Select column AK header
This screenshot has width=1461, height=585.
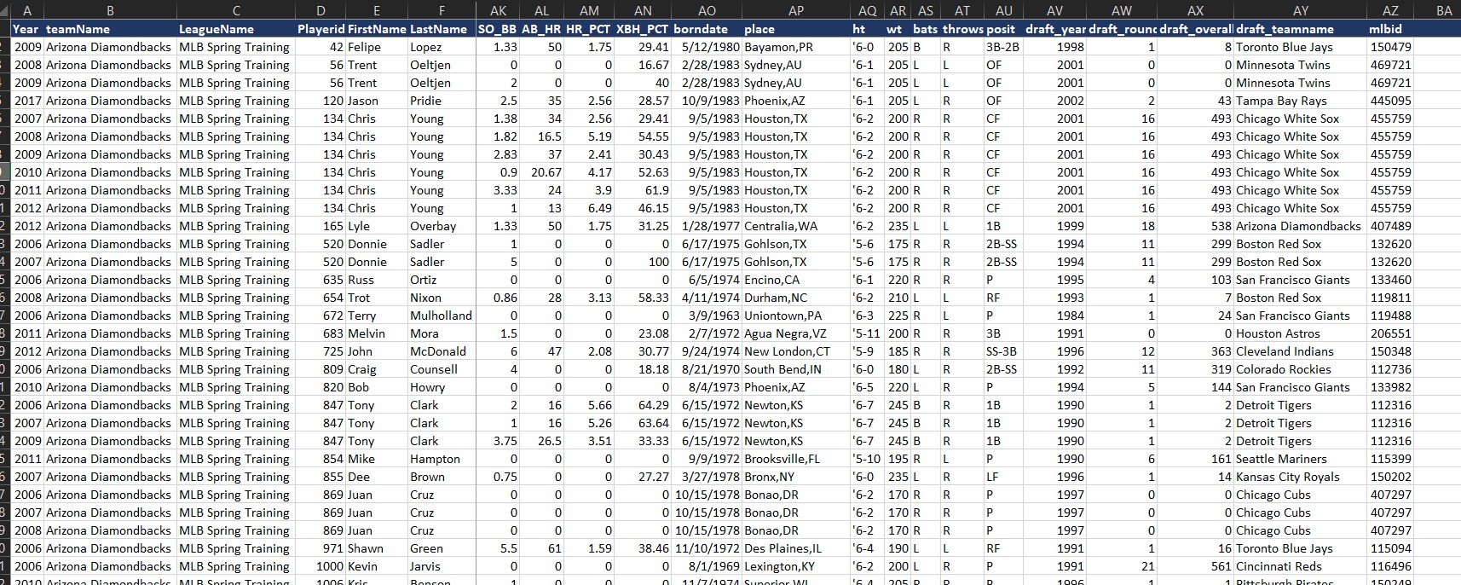coord(498,10)
